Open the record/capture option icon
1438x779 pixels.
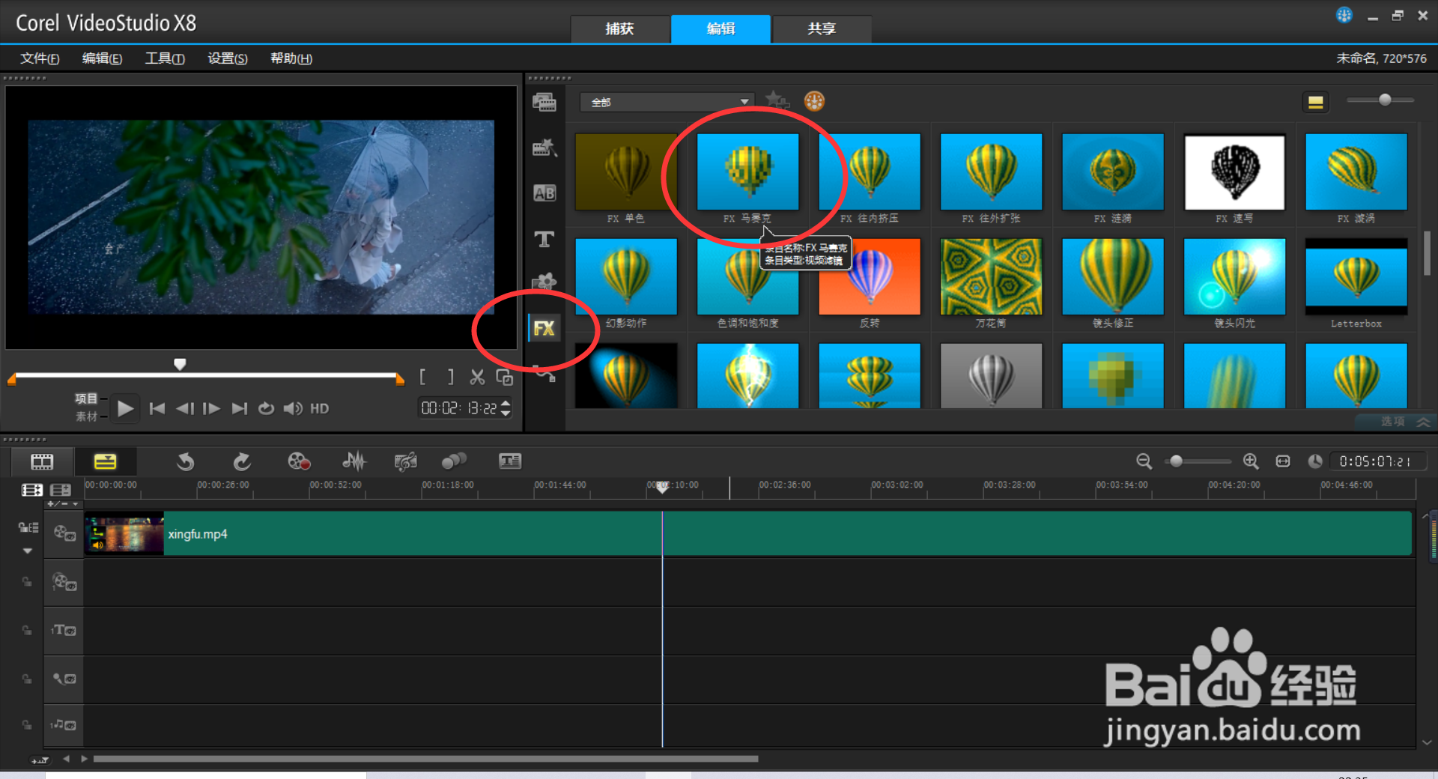(299, 461)
